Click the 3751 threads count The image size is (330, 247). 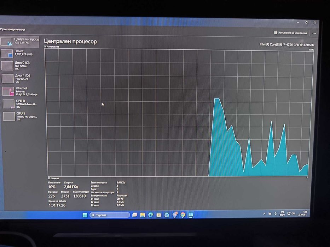(65, 196)
